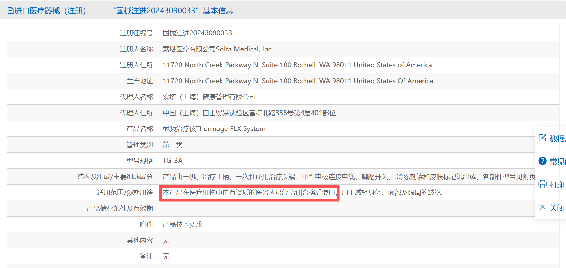The height and width of the screenshot is (268, 566).
Task: Click model specification value TG-3A
Action: coord(173,161)
